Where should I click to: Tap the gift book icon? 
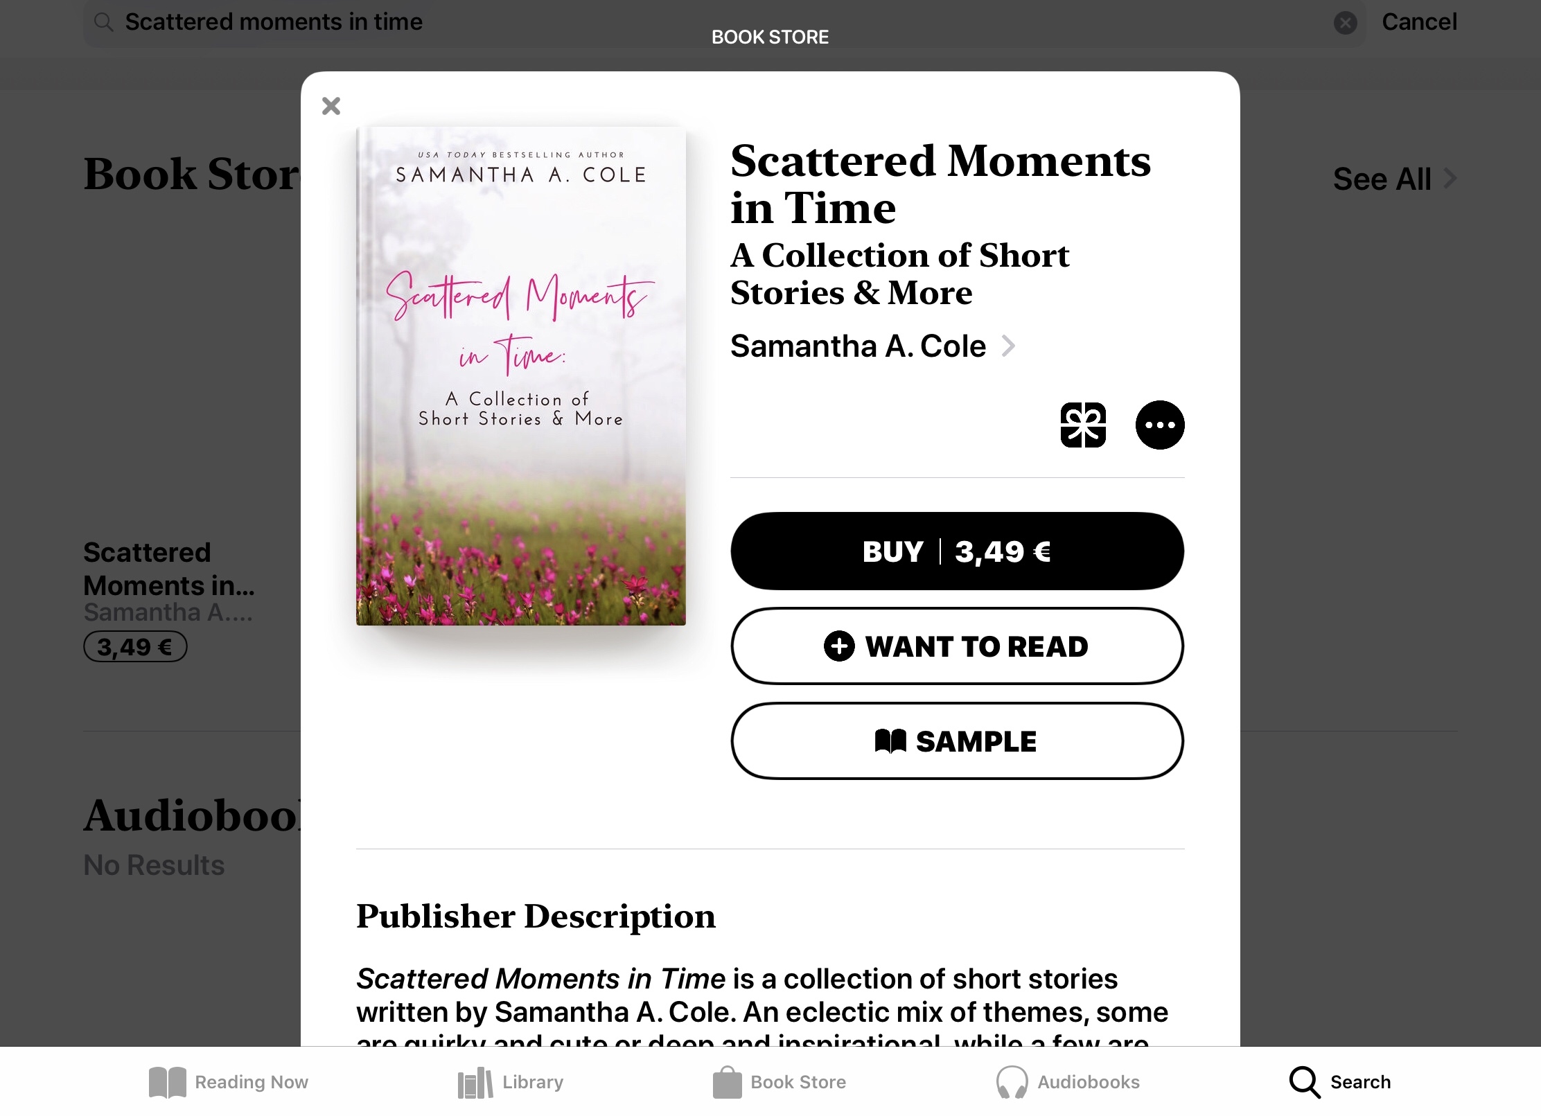click(x=1083, y=425)
